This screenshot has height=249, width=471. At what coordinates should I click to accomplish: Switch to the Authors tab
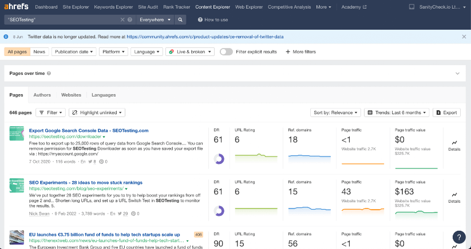(42, 95)
